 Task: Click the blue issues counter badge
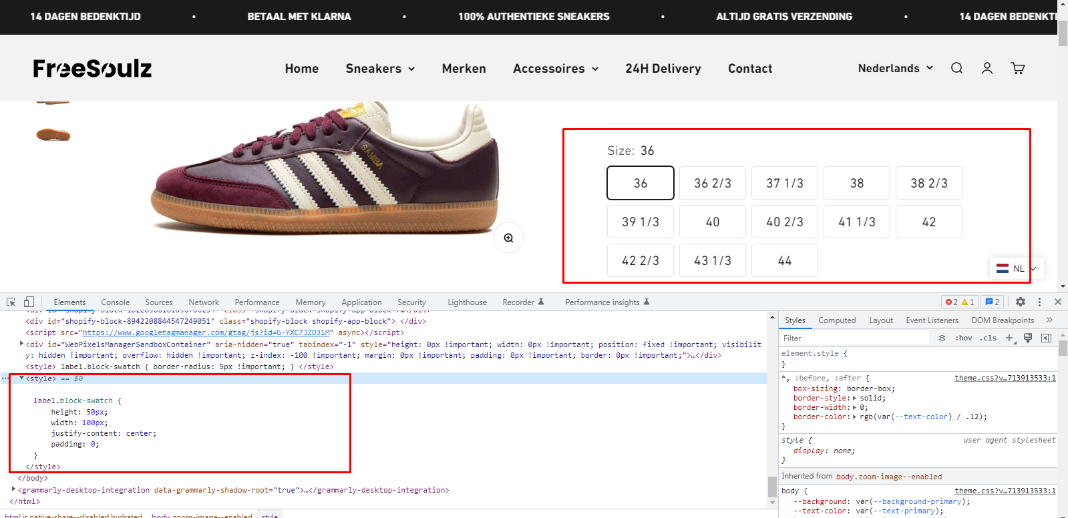tap(993, 302)
